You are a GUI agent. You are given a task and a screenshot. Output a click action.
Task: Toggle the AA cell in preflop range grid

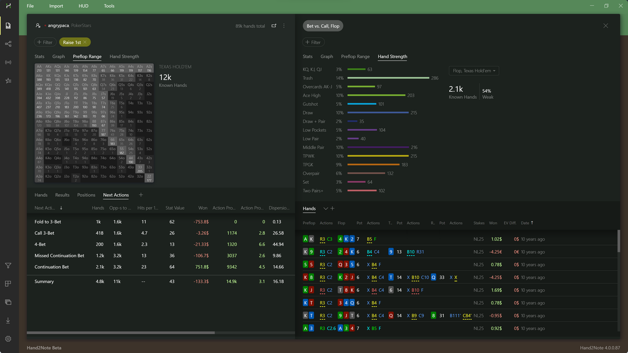(x=39, y=68)
